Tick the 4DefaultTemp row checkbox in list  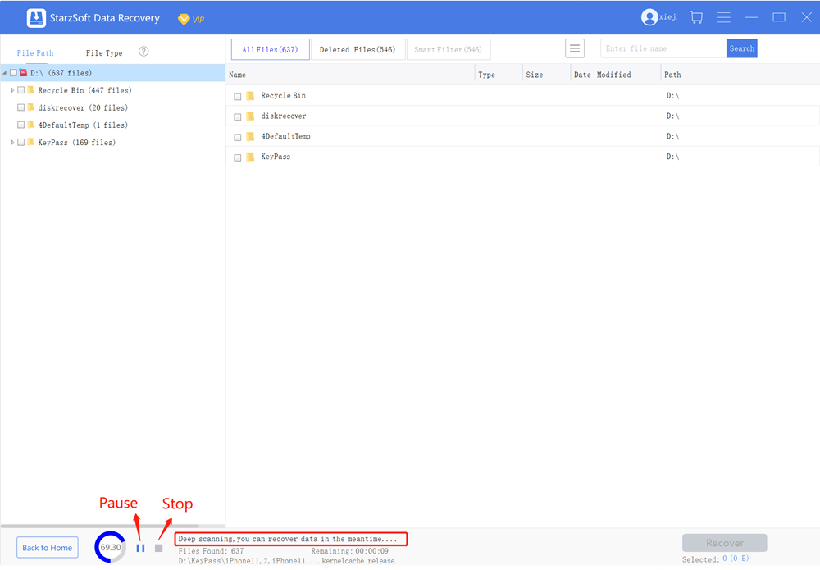point(238,137)
